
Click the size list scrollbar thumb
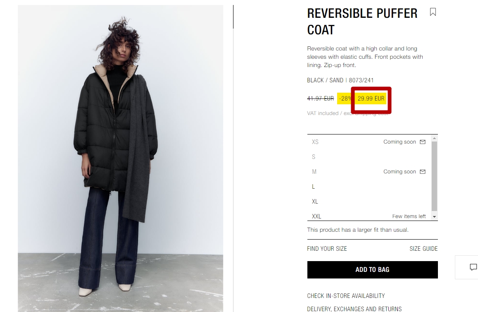coord(434,176)
